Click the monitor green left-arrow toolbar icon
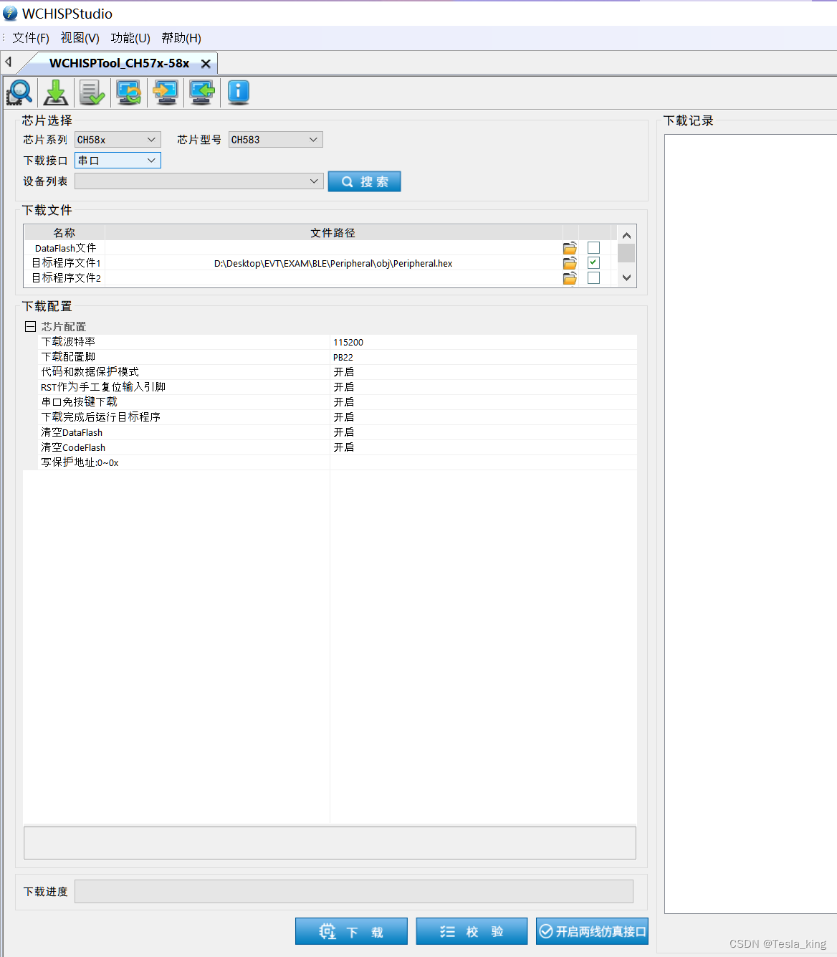This screenshot has height=957, width=837. [x=202, y=92]
